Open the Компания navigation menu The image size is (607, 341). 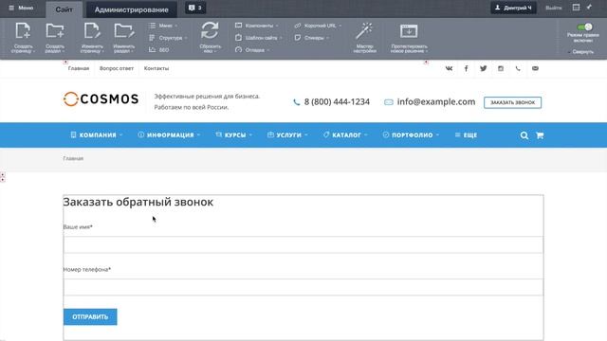(97, 135)
